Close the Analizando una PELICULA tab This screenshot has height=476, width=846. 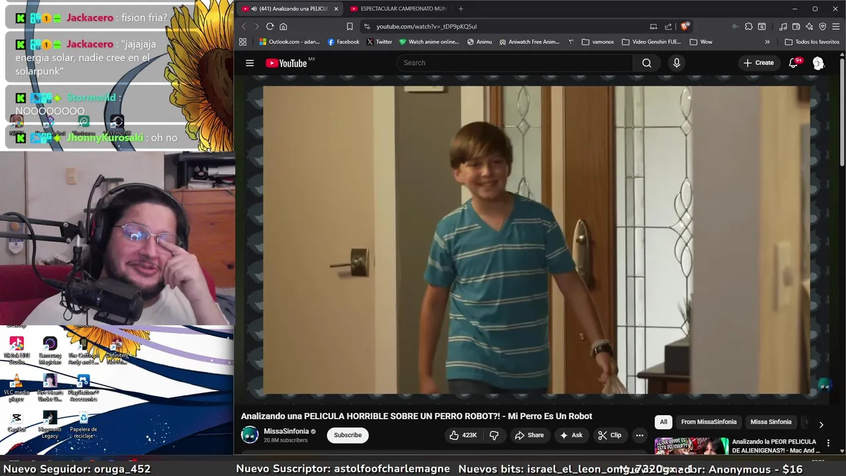coord(336,9)
